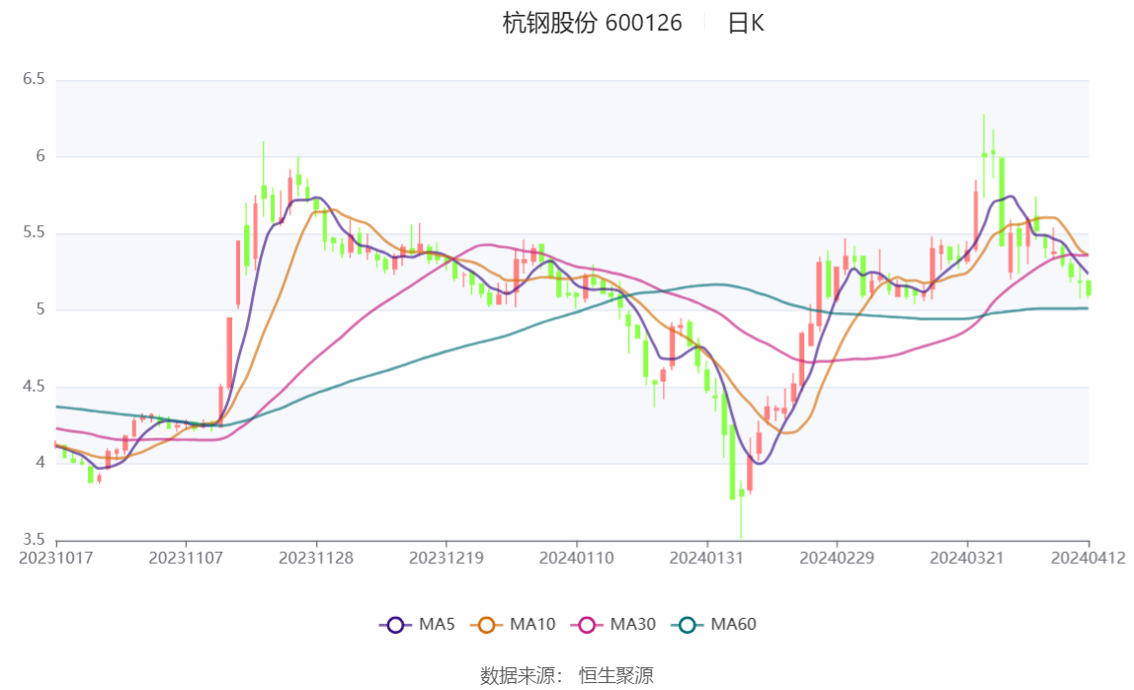Click the 3.5 price label on y-axis
The height and width of the screenshot is (690, 1134).
pos(34,540)
